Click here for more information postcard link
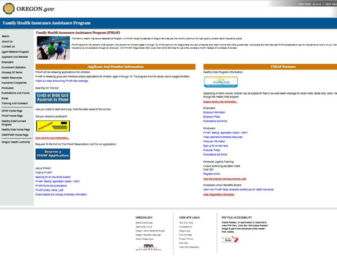This screenshot has height=260, width=337. click(52, 138)
